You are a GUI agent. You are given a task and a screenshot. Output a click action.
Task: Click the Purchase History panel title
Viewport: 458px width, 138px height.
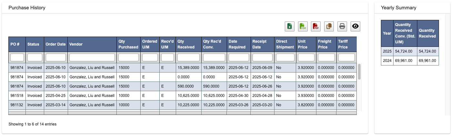pos(27,8)
